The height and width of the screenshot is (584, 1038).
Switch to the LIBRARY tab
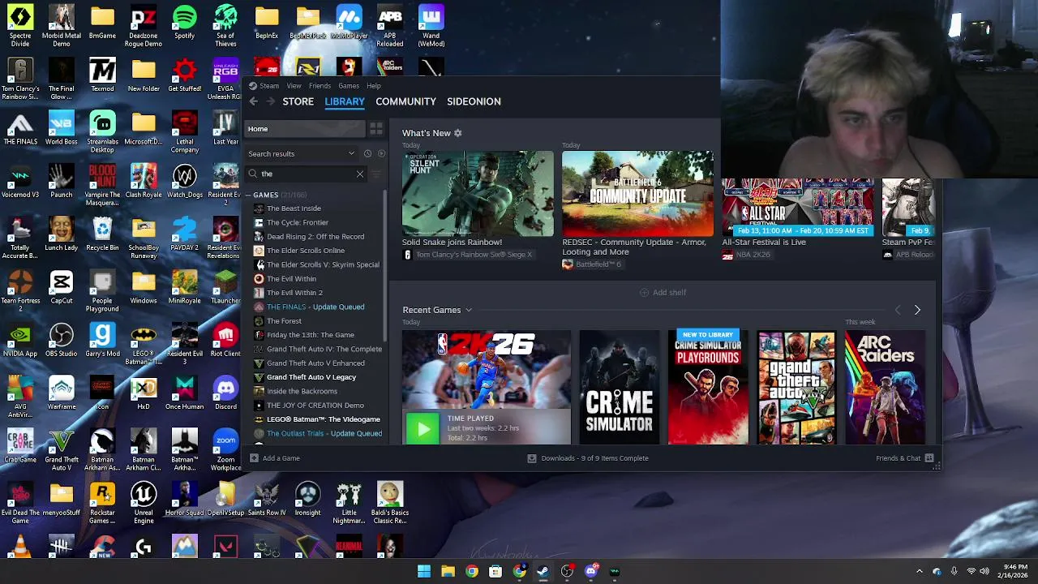click(345, 101)
